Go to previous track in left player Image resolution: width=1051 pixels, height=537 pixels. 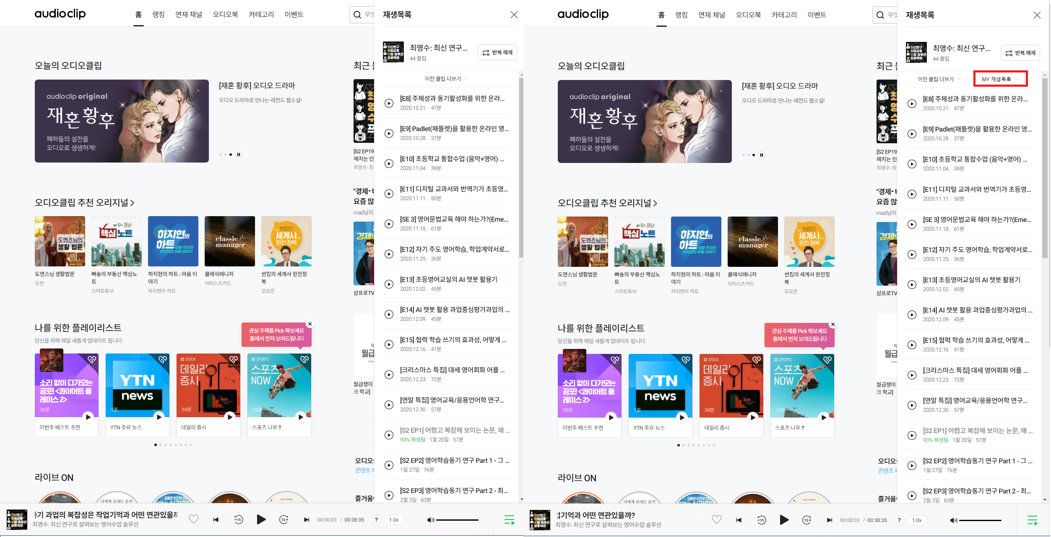click(x=216, y=520)
